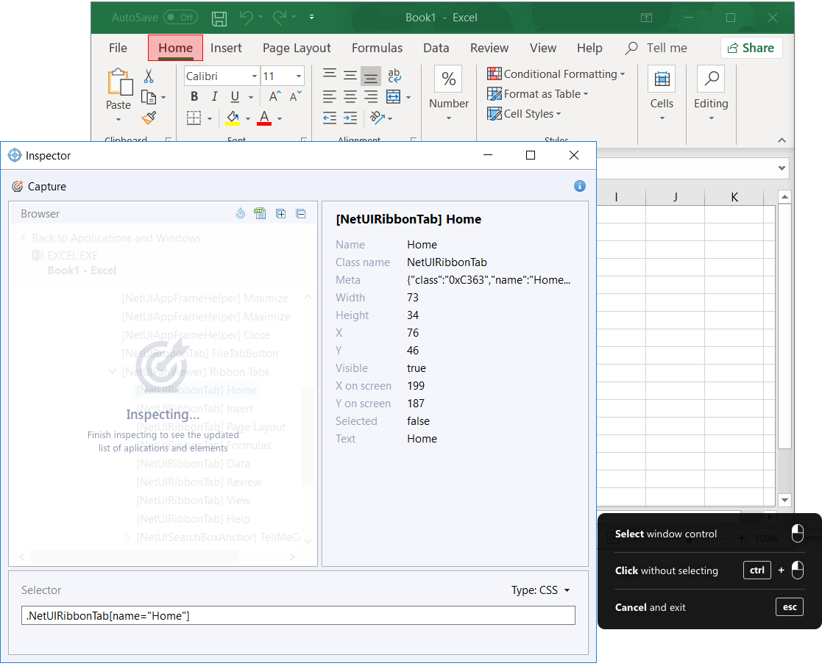The image size is (822, 666).
Task: Open the Data ribbon tab
Action: [436, 49]
